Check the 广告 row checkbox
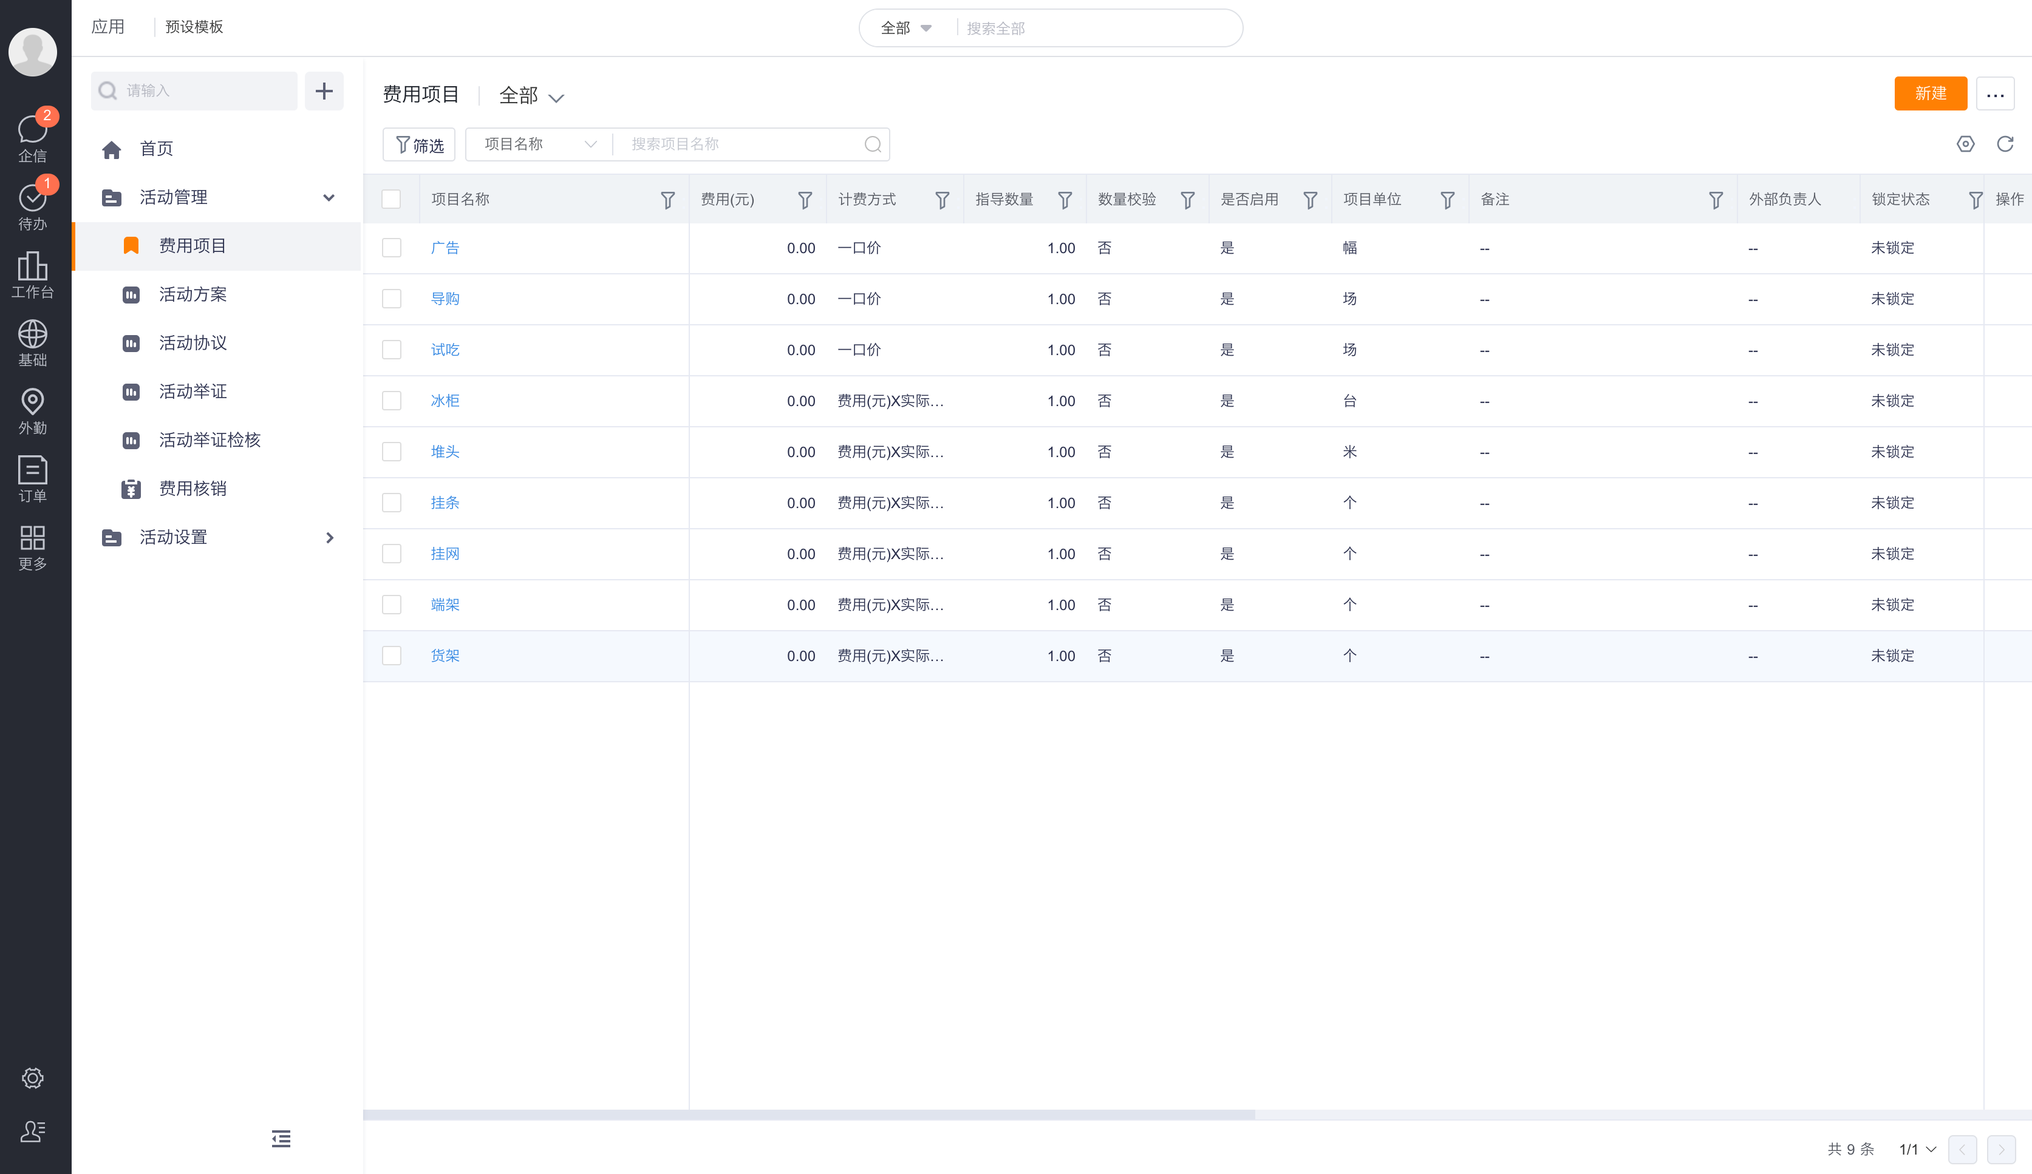 coord(391,248)
